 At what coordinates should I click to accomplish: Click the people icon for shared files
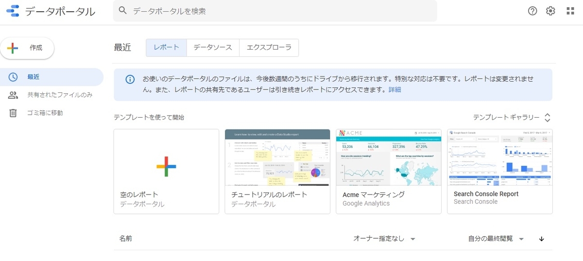[x=13, y=95]
